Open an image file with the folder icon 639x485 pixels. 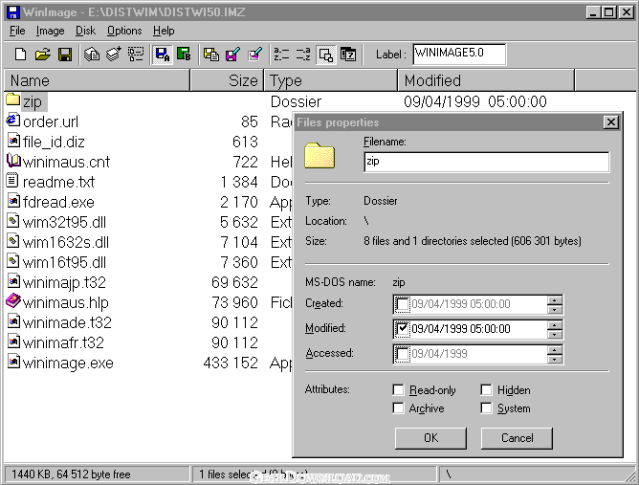point(43,55)
